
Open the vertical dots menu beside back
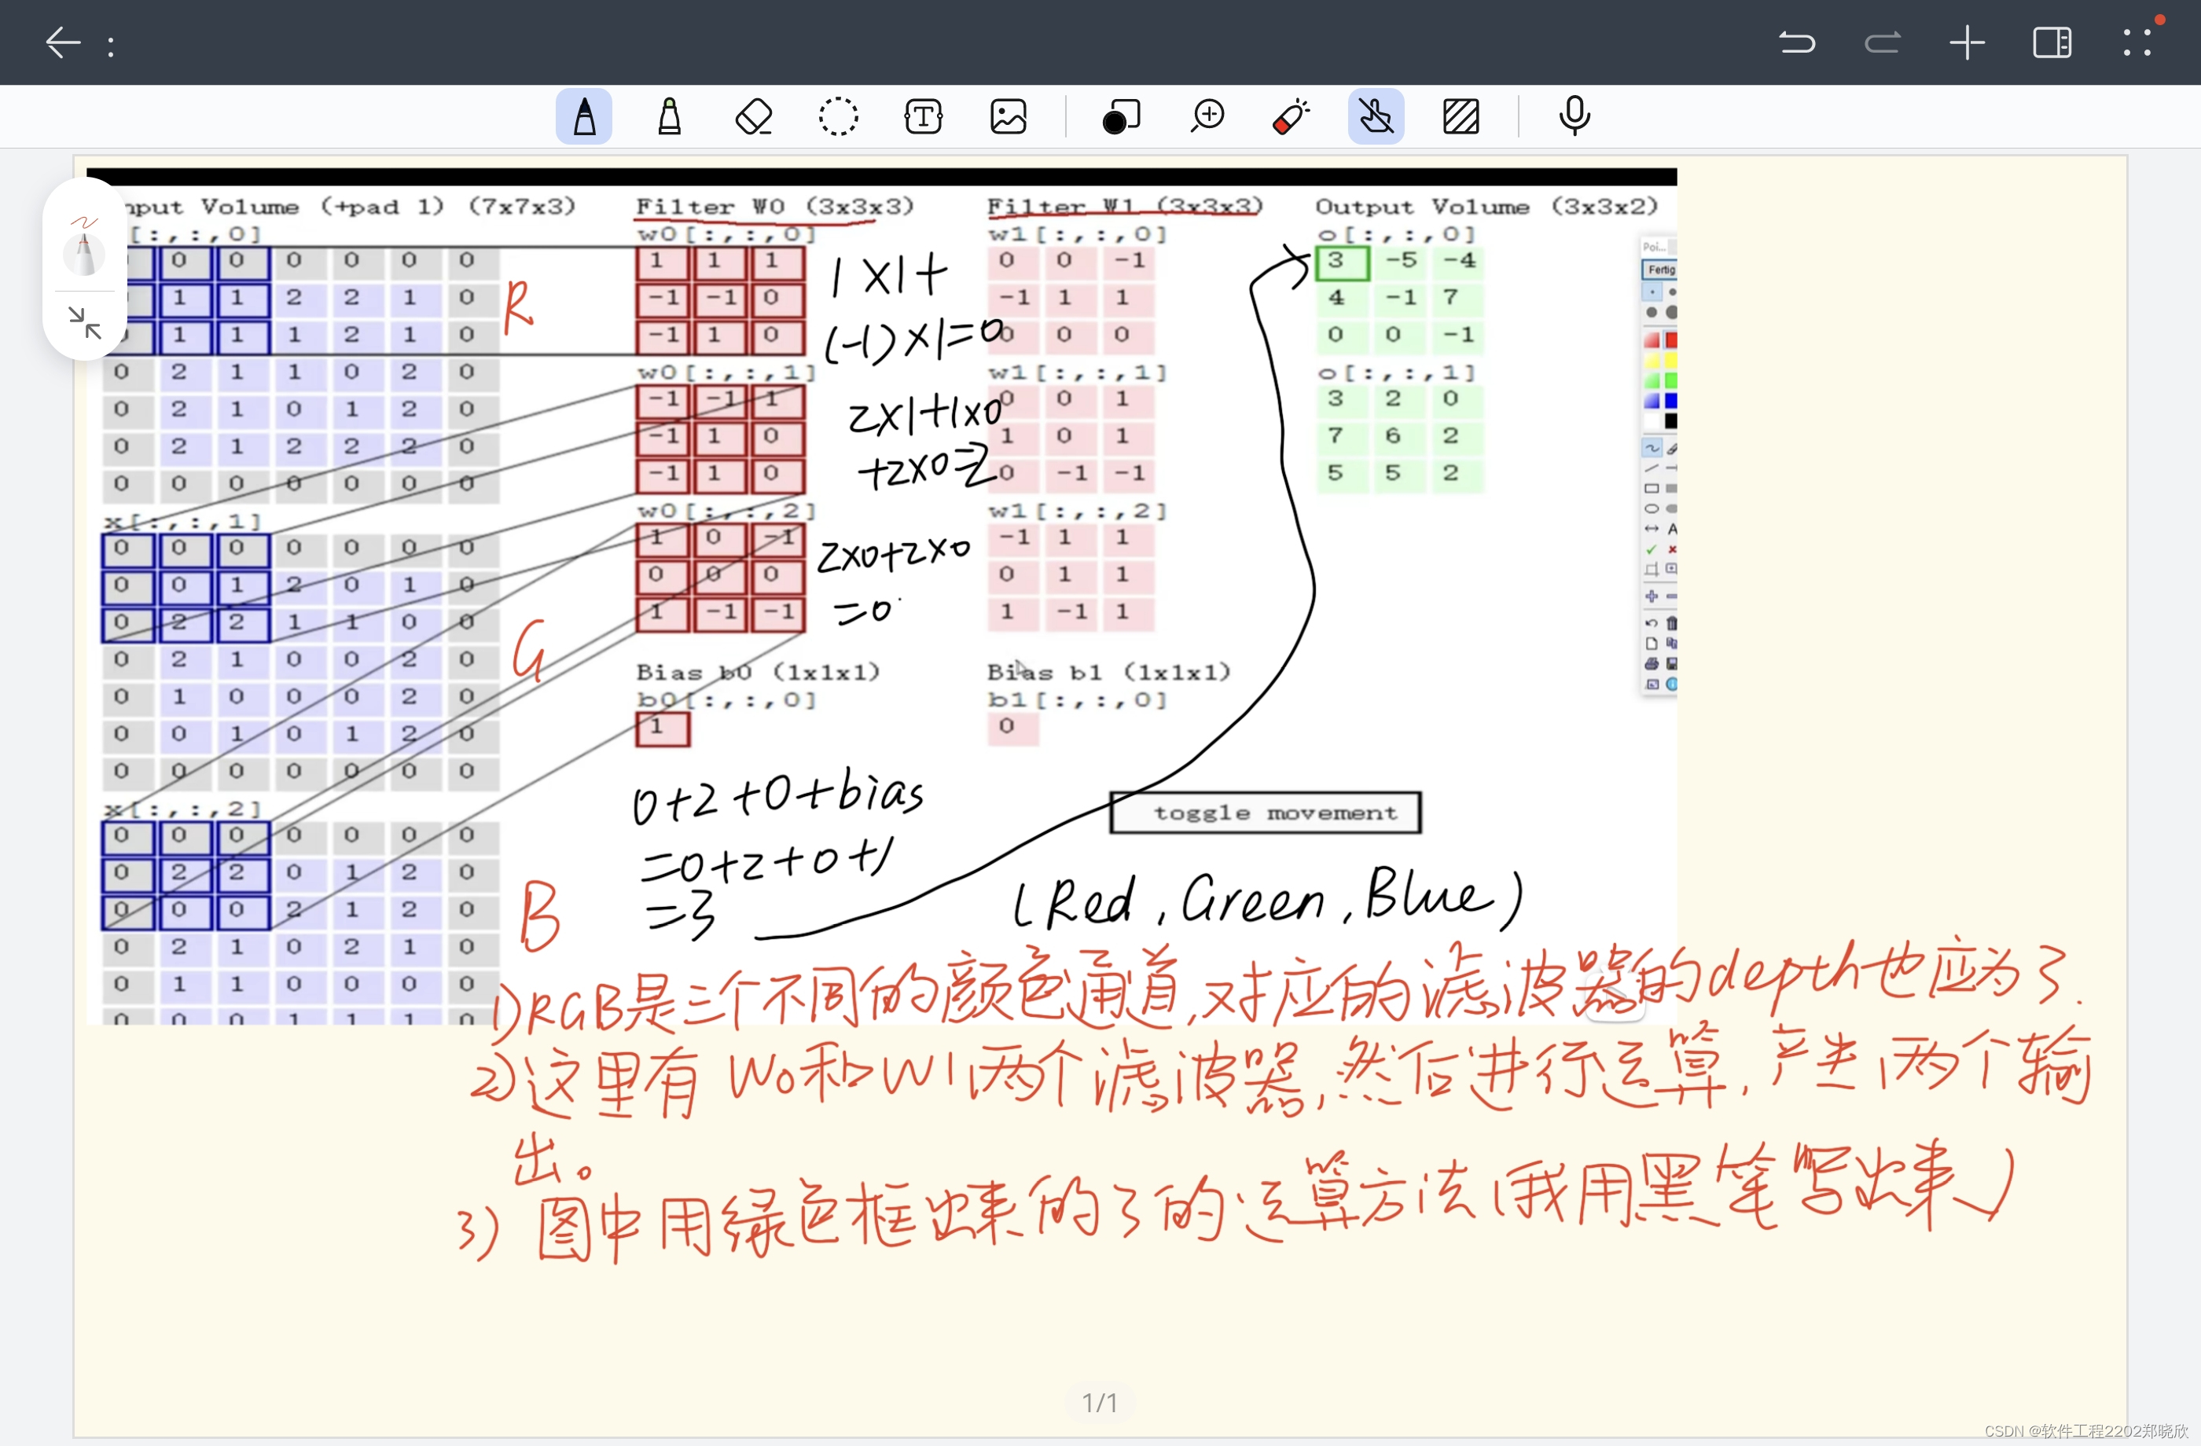(111, 46)
